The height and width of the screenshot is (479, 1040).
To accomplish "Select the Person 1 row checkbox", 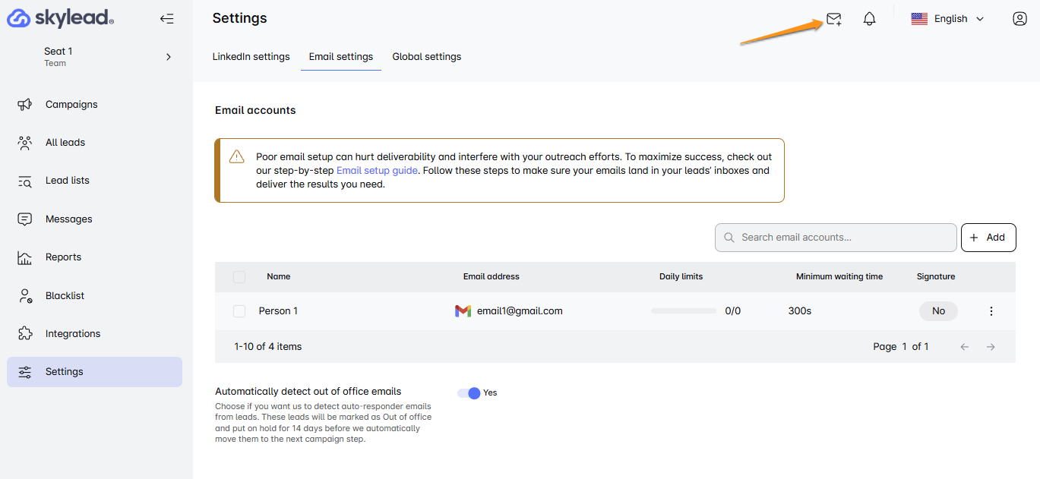I will [239, 311].
